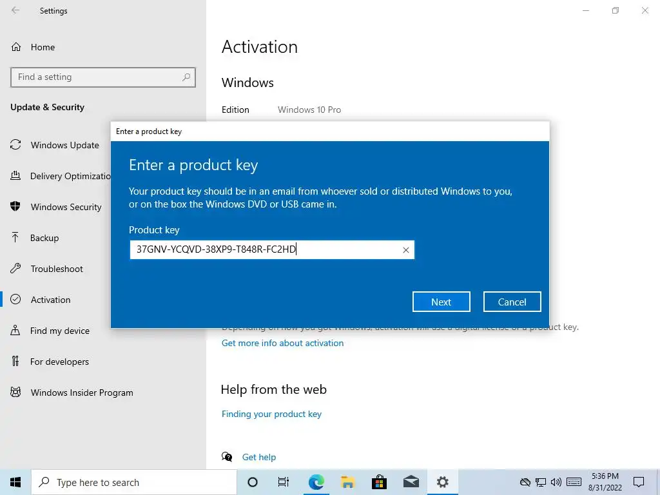
Task: Click the Windows Security shield icon
Action: coord(15,206)
